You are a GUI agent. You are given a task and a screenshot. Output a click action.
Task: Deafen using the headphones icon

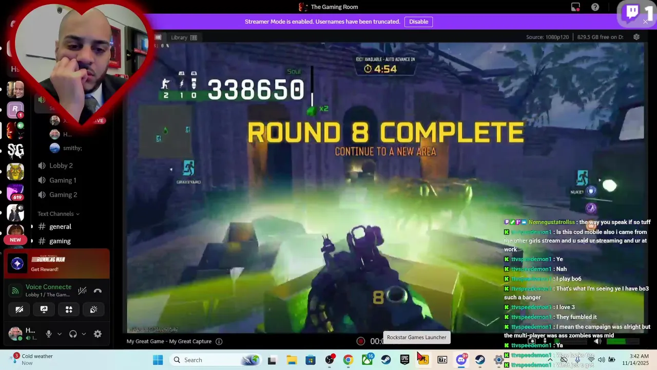point(73,334)
